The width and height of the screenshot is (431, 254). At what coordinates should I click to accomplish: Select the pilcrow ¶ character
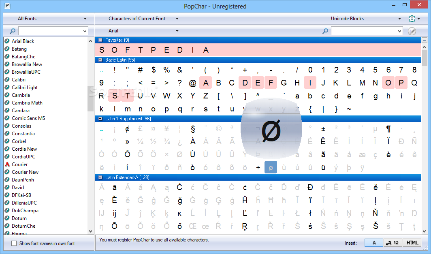388,129
